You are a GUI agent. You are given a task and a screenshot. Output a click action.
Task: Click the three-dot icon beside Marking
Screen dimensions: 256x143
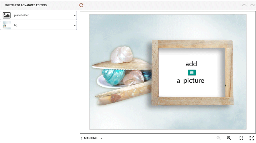tap(81, 138)
